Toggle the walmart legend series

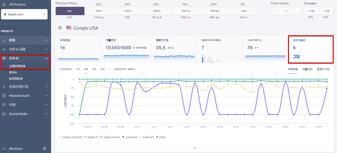[147, 137]
